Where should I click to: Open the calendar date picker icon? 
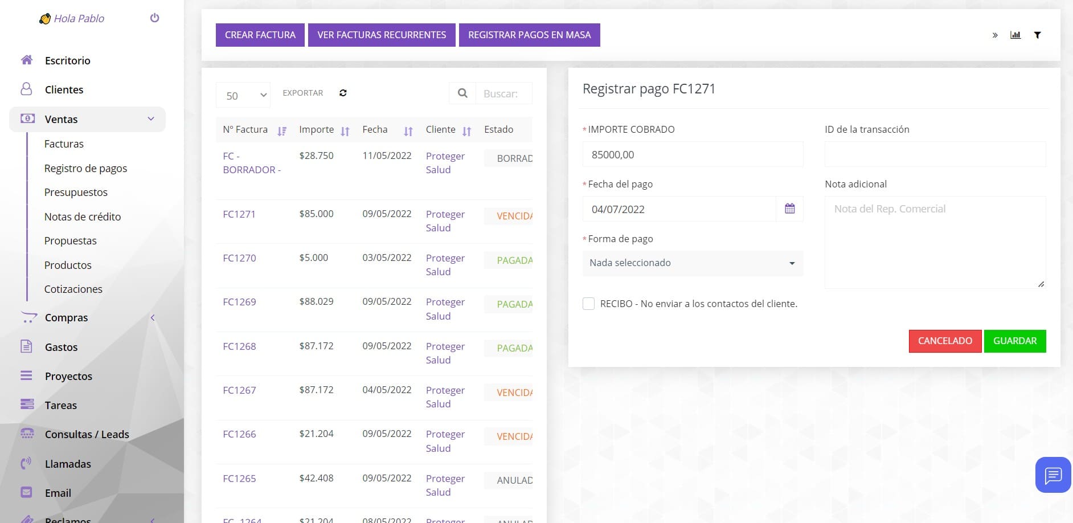[x=790, y=209]
